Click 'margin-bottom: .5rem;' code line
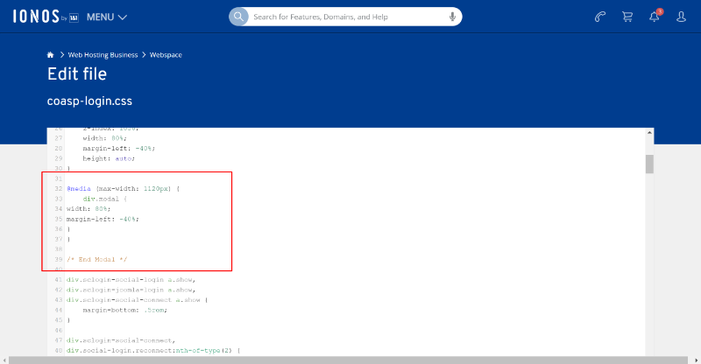Viewport: 701px width, 364px height. click(124, 310)
